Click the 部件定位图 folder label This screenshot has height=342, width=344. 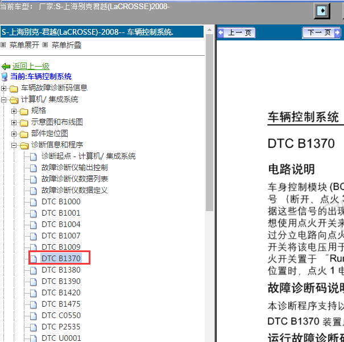49,134
